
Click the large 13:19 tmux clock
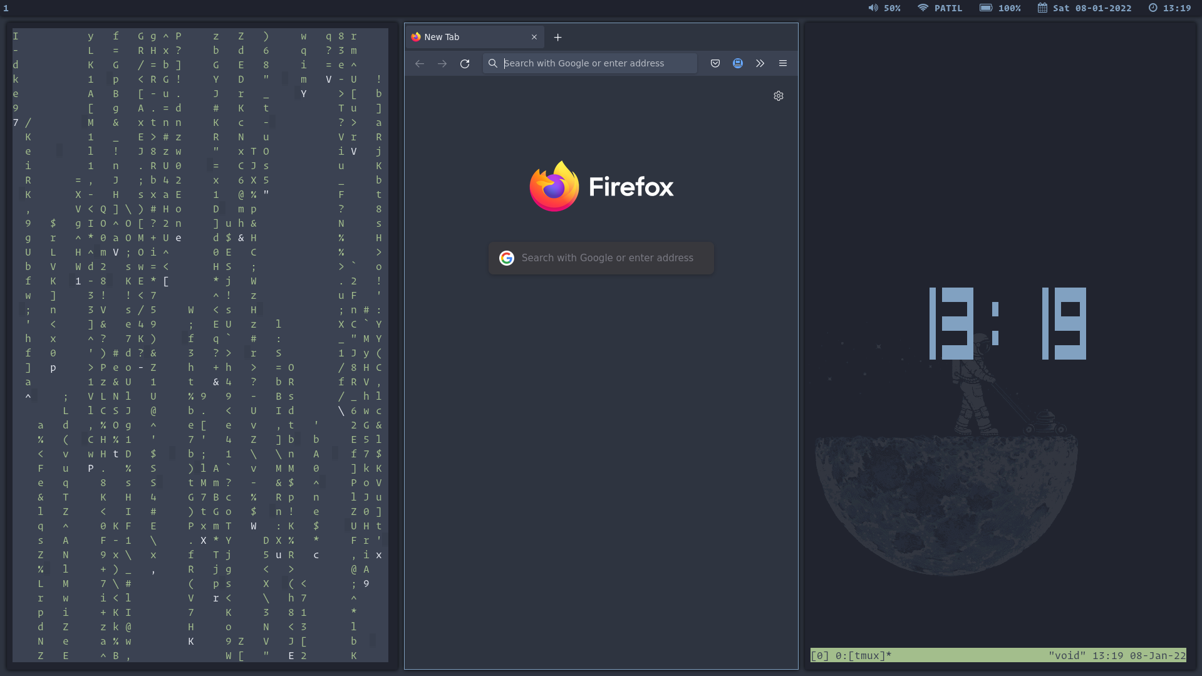tap(1007, 323)
